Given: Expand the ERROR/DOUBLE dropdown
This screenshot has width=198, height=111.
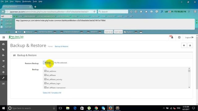Looking at the screenshot, I should pos(64,16).
